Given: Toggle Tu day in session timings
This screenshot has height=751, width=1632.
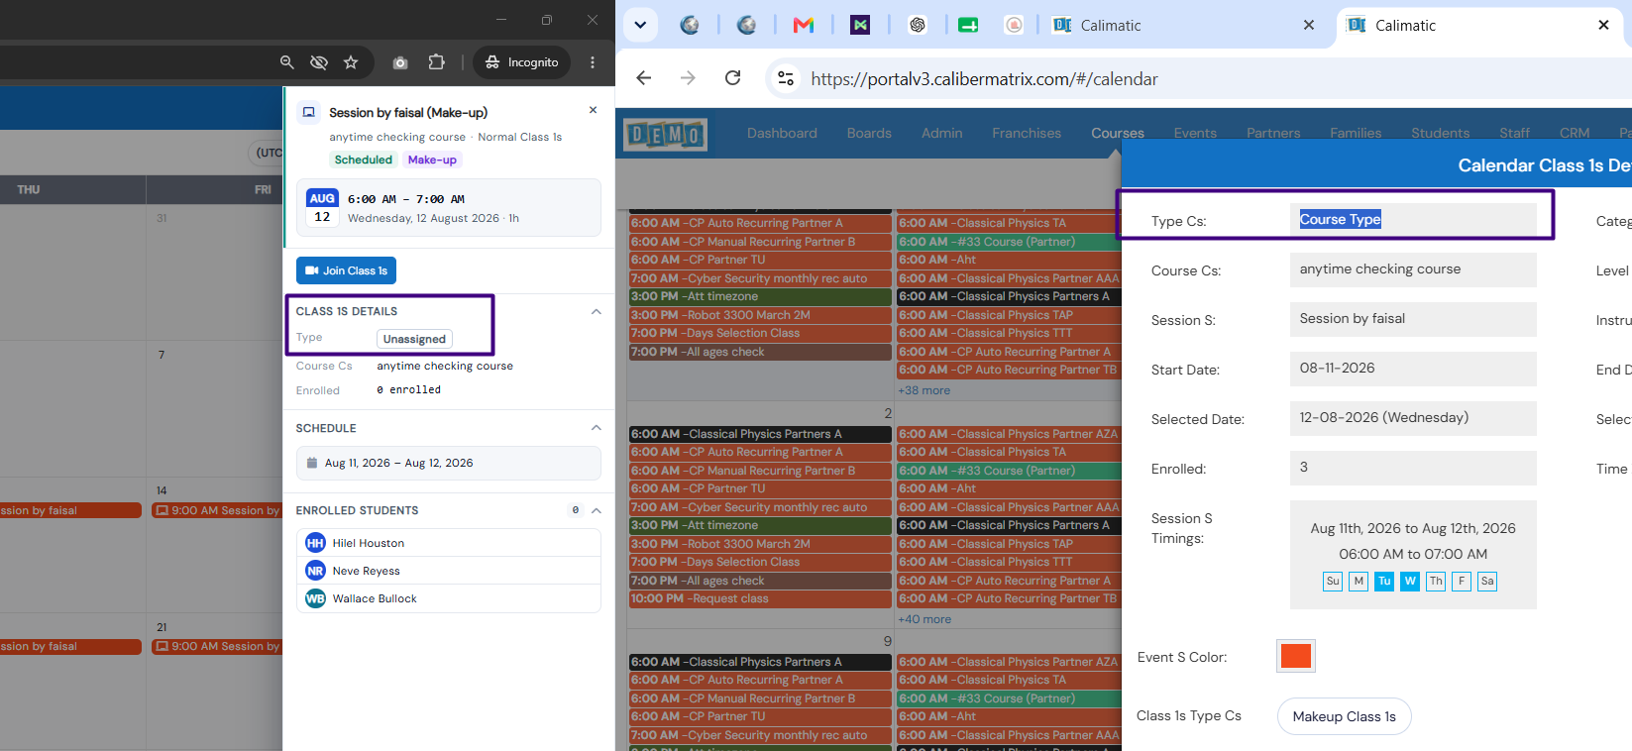Looking at the screenshot, I should [x=1384, y=582].
